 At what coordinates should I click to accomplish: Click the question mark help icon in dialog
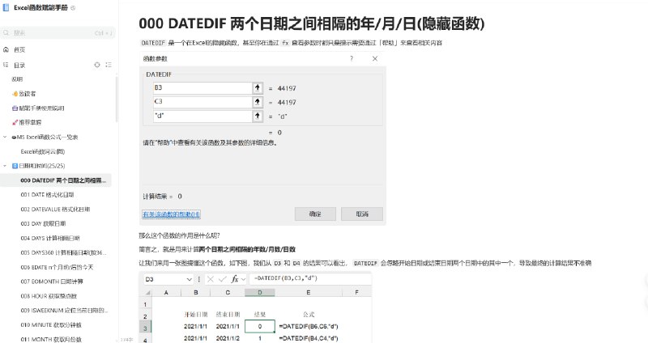click(x=352, y=58)
